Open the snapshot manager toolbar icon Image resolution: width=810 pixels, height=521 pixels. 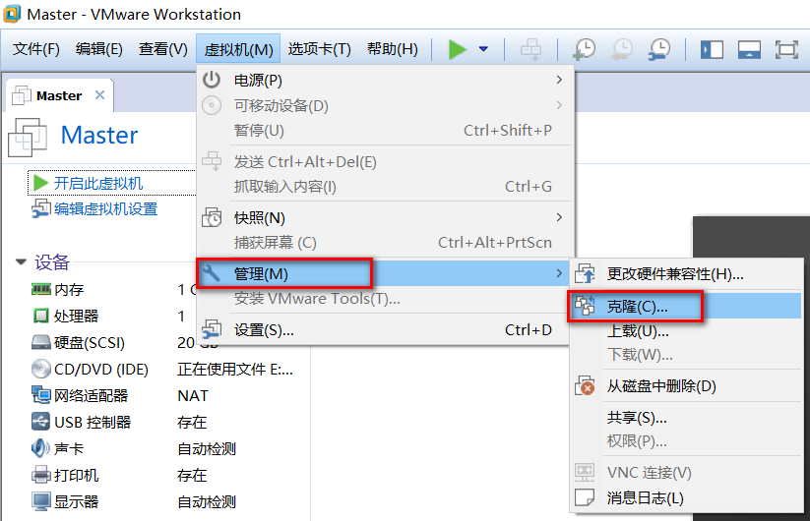click(x=659, y=49)
